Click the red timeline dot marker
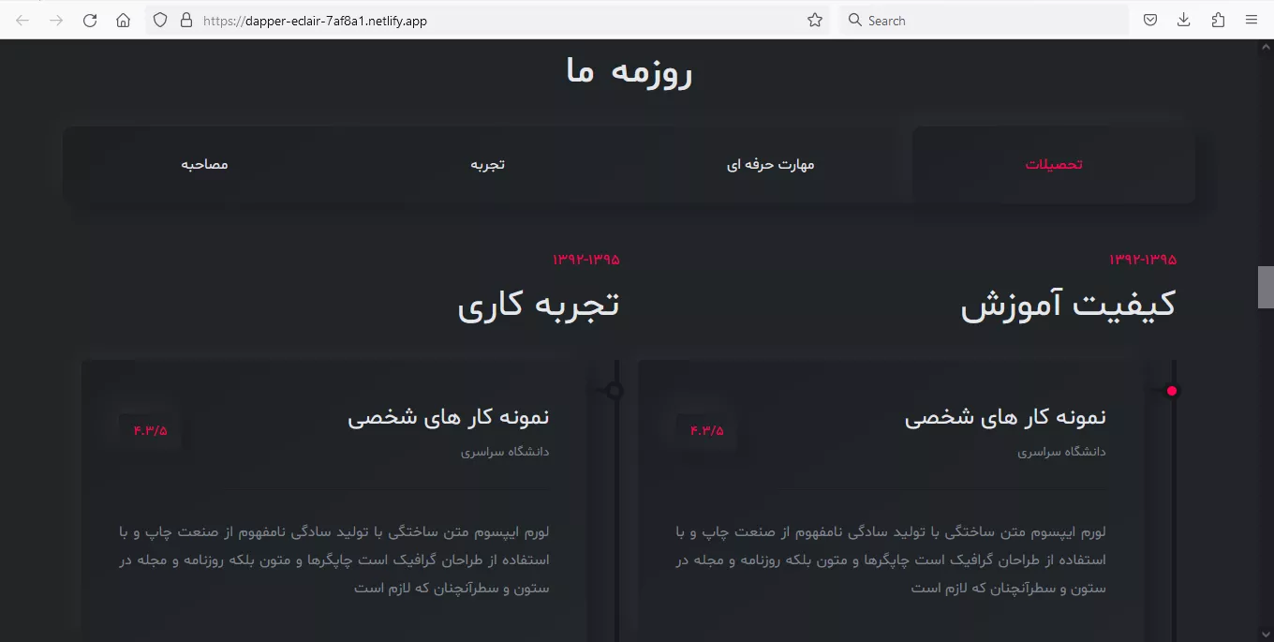The width and height of the screenshot is (1274, 642). [x=1171, y=391]
